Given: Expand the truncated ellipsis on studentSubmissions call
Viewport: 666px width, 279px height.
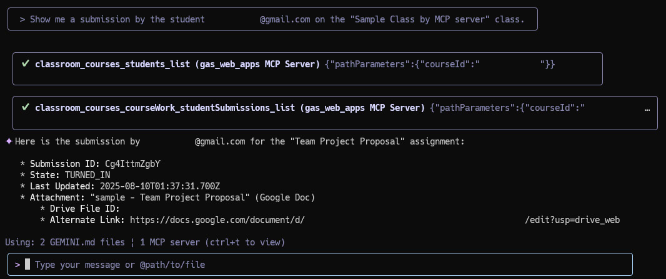Looking at the screenshot, I should 647,108.
